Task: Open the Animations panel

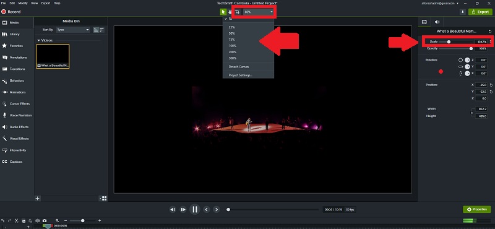Action: [x=17, y=92]
